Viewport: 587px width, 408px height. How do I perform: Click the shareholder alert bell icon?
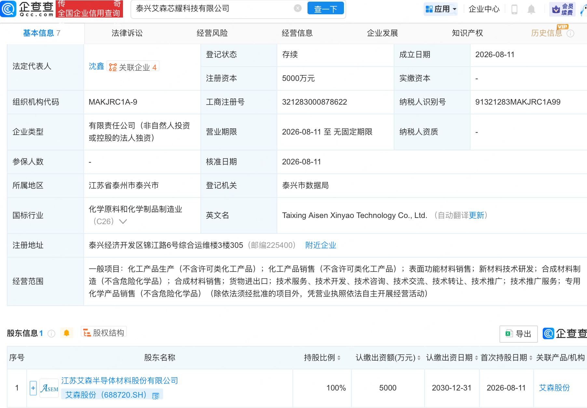coord(66,333)
